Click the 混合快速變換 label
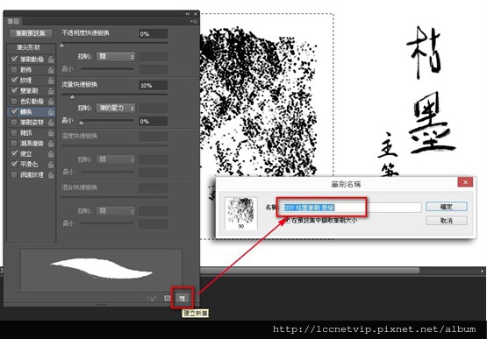Image resolution: width=487 pixels, height=339 pixels. coord(80,187)
